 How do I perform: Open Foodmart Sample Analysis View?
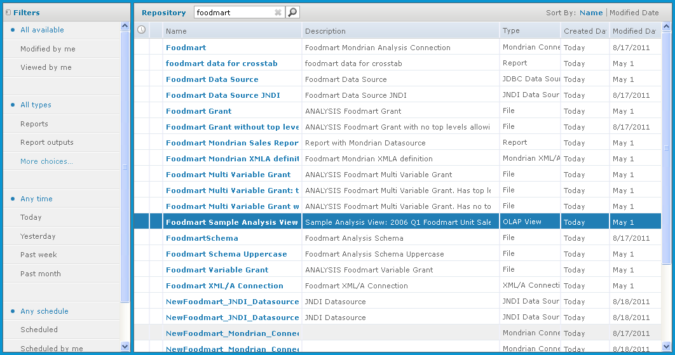point(232,222)
